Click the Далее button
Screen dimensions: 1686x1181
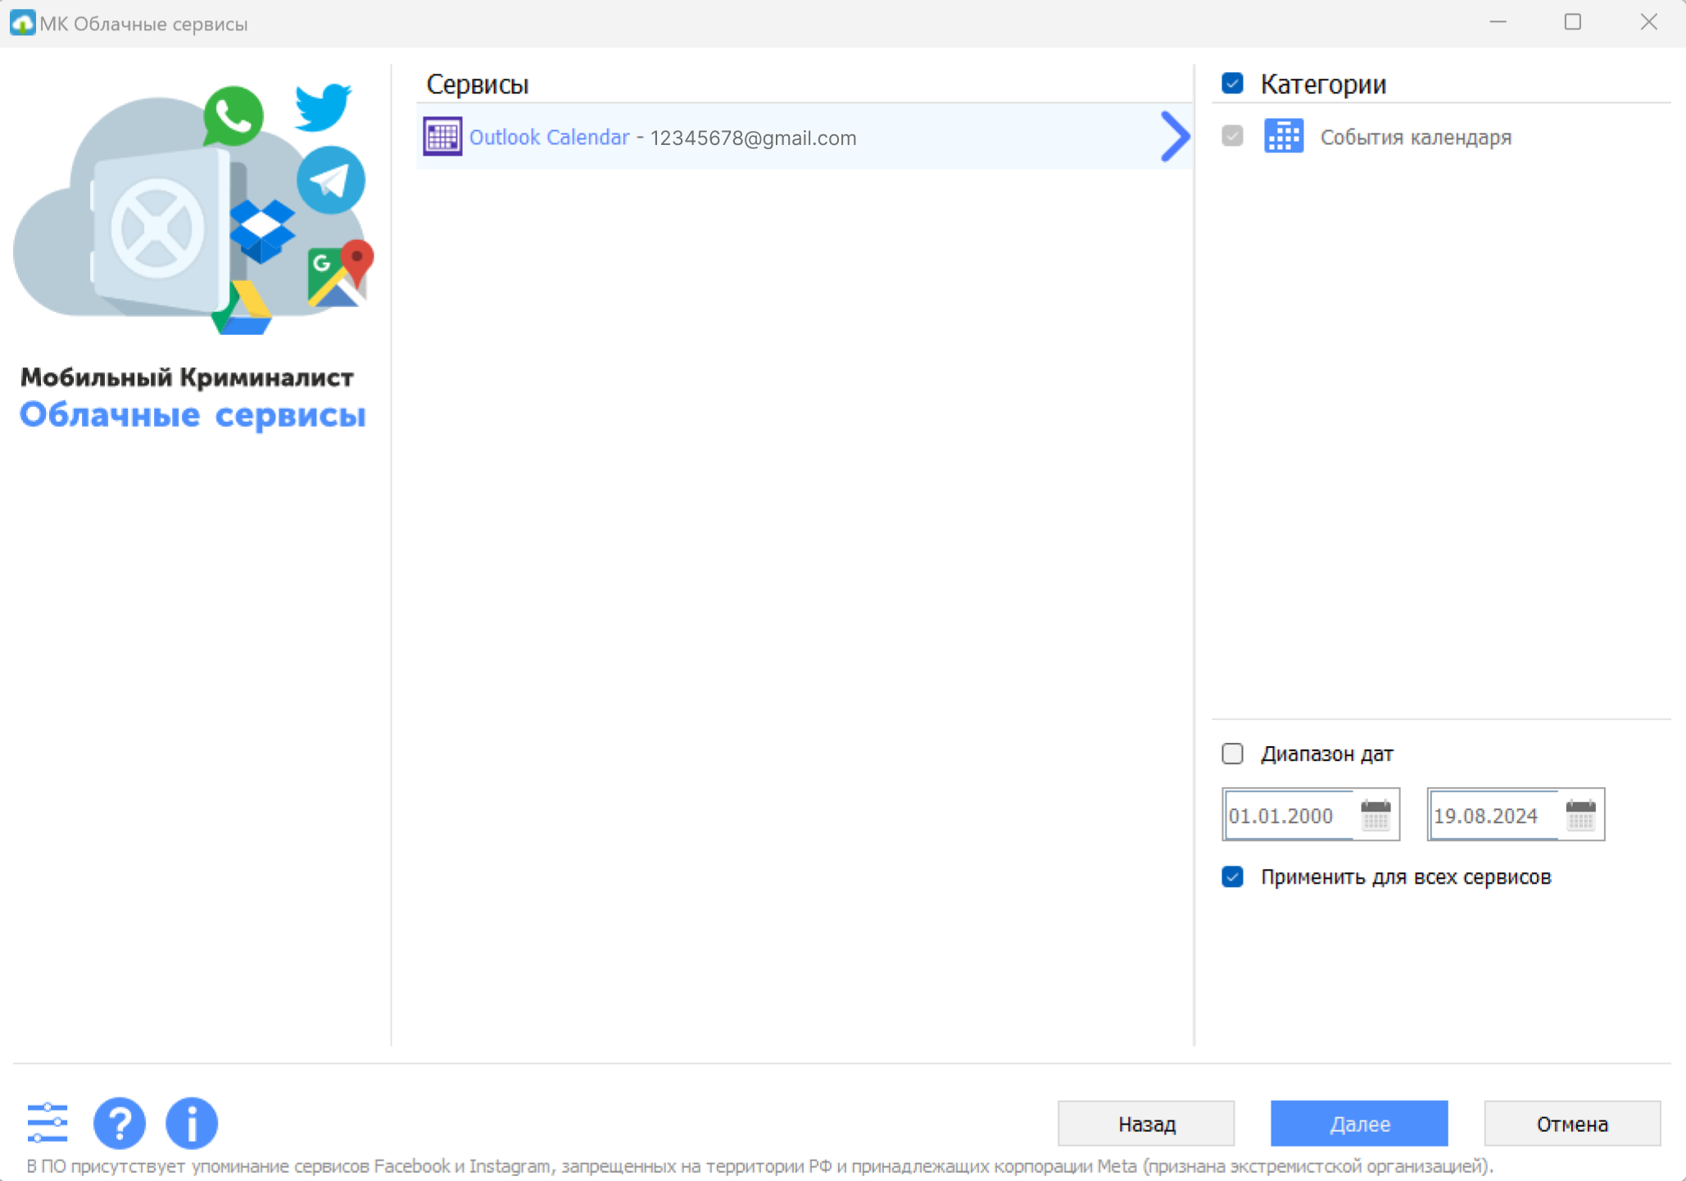[x=1359, y=1124]
